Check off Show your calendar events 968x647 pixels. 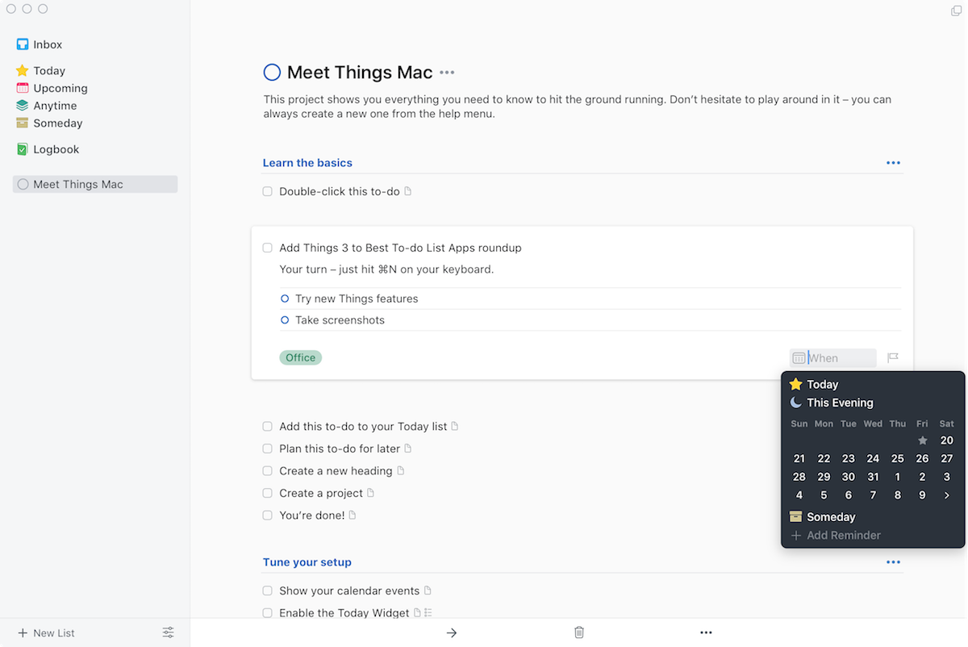pyautogui.click(x=267, y=591)
